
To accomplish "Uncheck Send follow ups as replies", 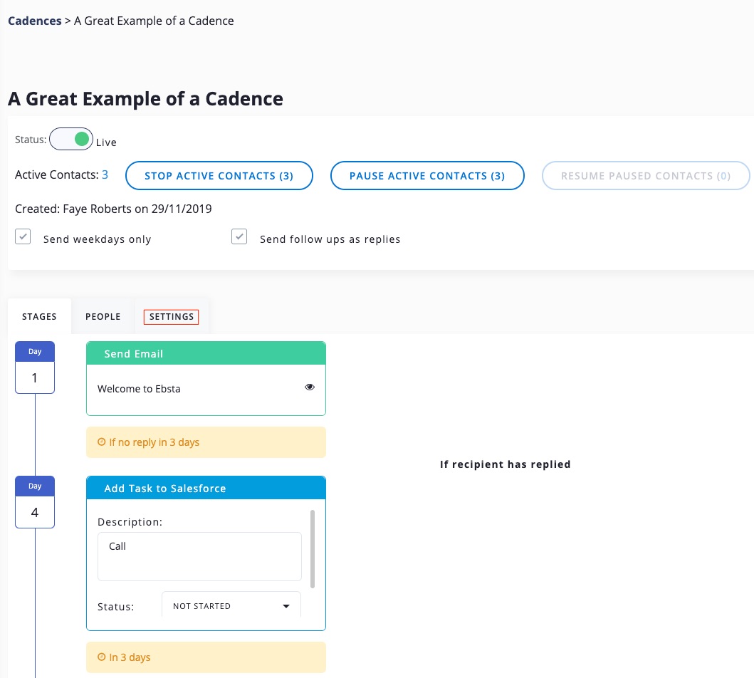I will pyautogui.click(x=239, y=237).
